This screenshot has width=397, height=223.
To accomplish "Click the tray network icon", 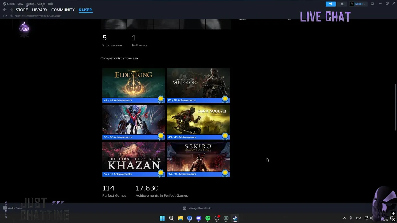I will tap(366, 218).
